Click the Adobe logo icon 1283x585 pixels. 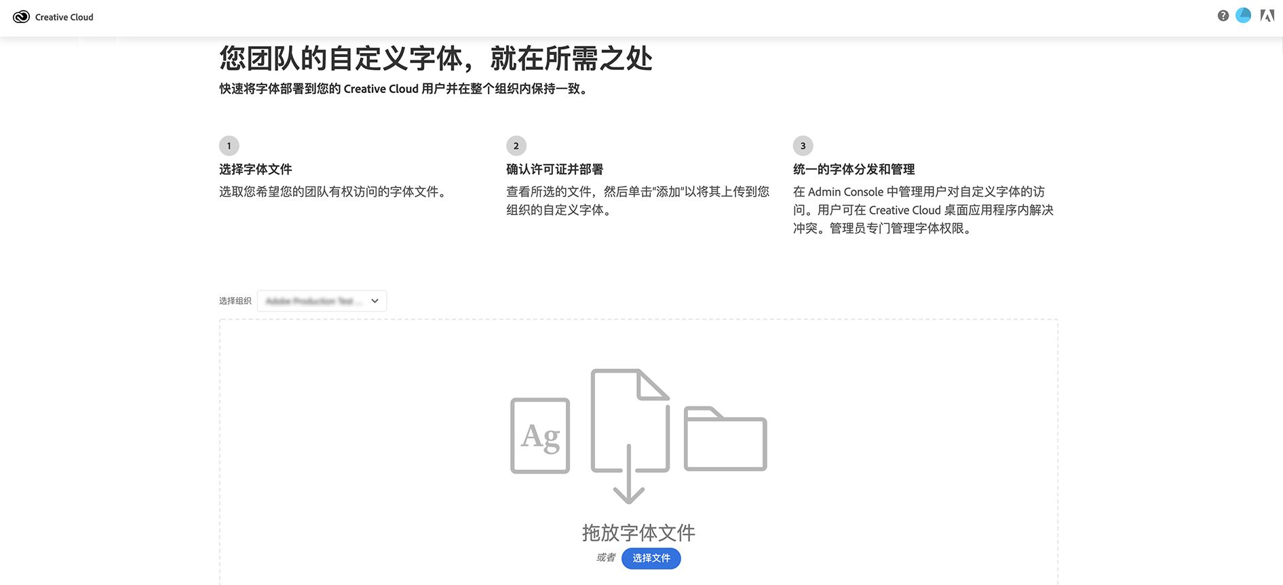(x=1267, y=16)
